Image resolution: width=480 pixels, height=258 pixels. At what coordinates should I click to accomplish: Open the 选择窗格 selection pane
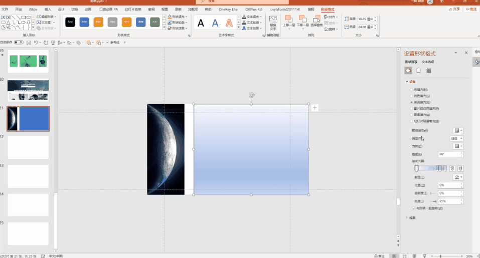(316, 22)
